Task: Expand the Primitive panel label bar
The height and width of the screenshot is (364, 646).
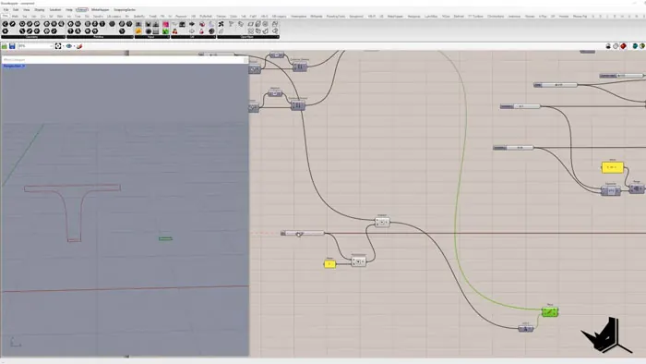Action: click(x=100, y=37)
